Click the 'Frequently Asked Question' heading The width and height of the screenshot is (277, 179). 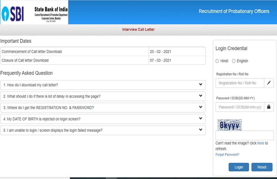(x=26, y=73)
